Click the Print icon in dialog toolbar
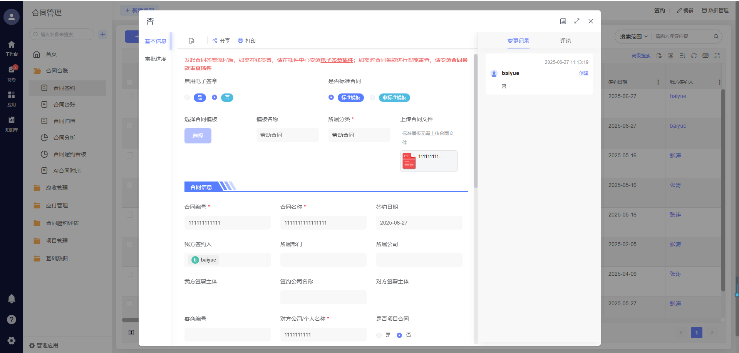This screenshot has height=353, width=739. point(240,40)
